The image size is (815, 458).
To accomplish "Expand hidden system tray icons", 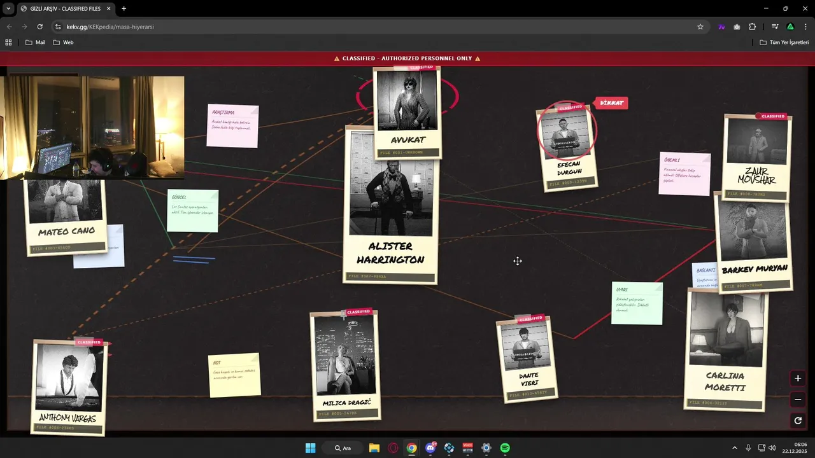I will click(x=734, y=448).
